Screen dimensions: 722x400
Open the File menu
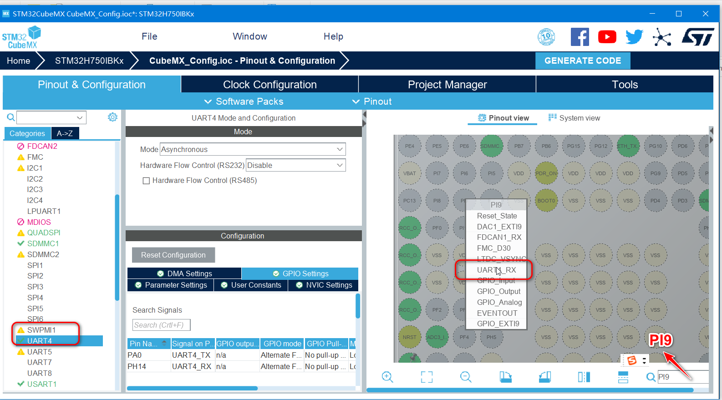[149, 36]
